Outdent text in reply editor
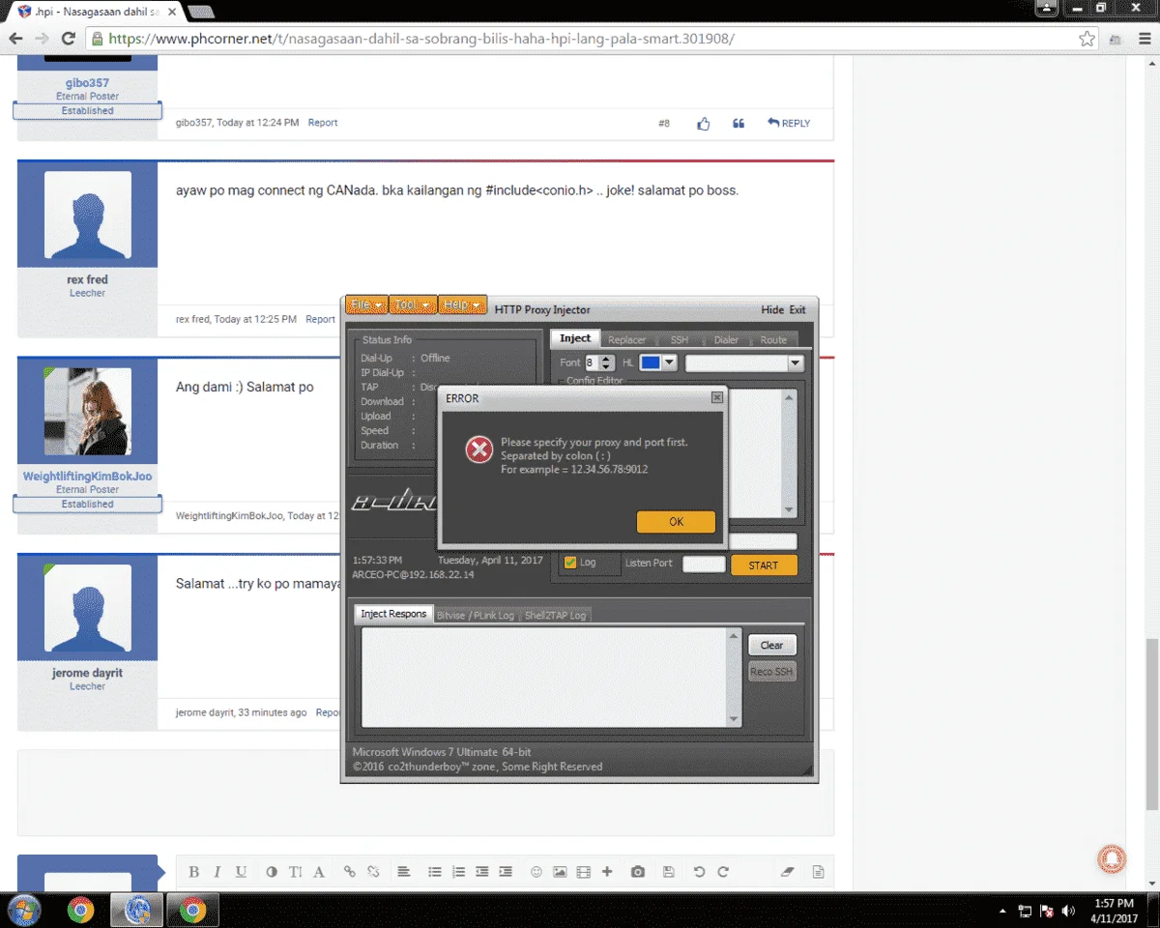Viewport: 1160px width, 928px height. pyautogui.click(x=481, y=872)
